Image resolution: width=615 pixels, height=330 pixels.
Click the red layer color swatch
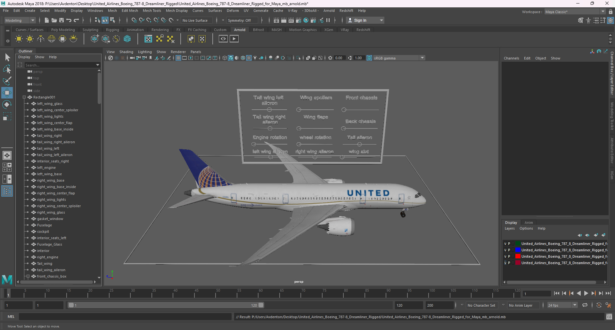click(x=518, y=256)
